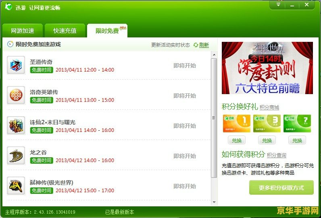Click the scrollbar up arrow
Image resolution: width=321 pixels, height=218 pixels.
[x=214, y=55]
